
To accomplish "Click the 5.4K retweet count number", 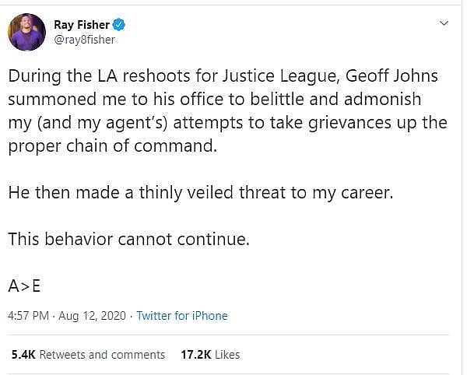I will (x=23, y=354).
